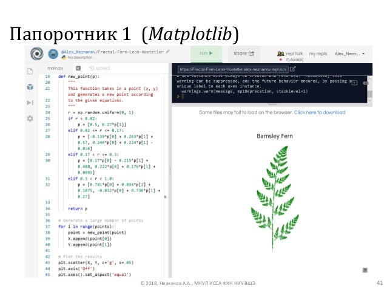Click the question mark help icon

tap(365, 270)
